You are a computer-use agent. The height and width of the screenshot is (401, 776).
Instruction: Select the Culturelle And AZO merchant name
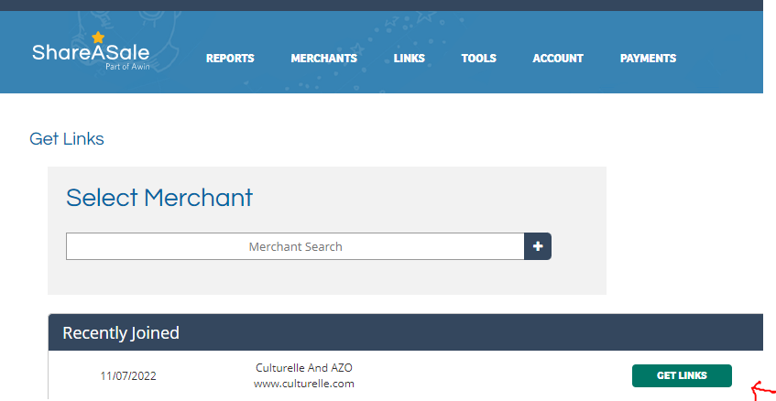click(304, 368)
